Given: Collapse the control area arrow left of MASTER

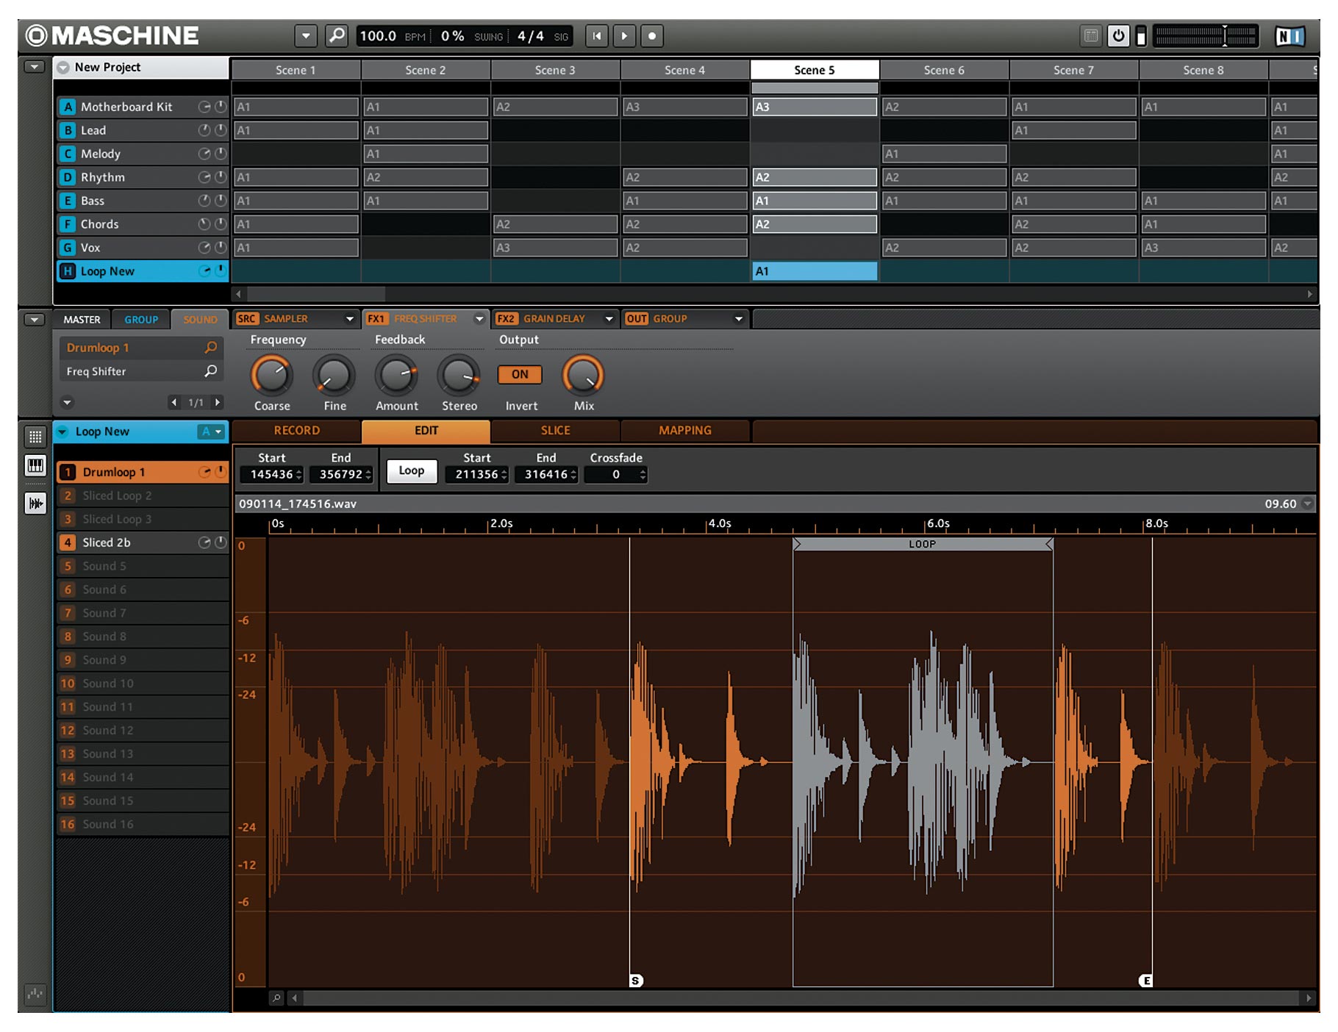Looking at the screenshot, I should (x=34, y=320).
